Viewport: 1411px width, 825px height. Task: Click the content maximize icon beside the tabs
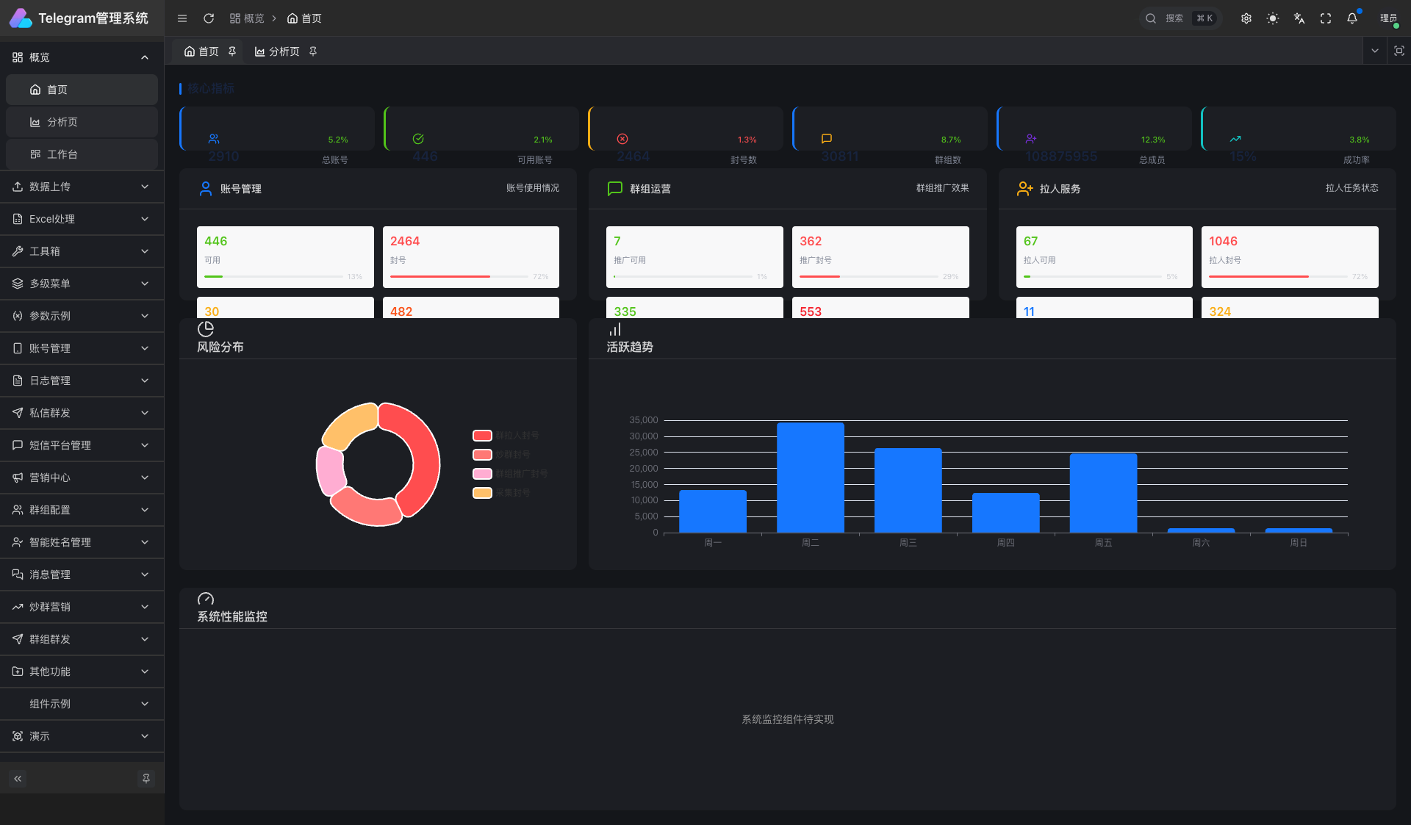1399,51
